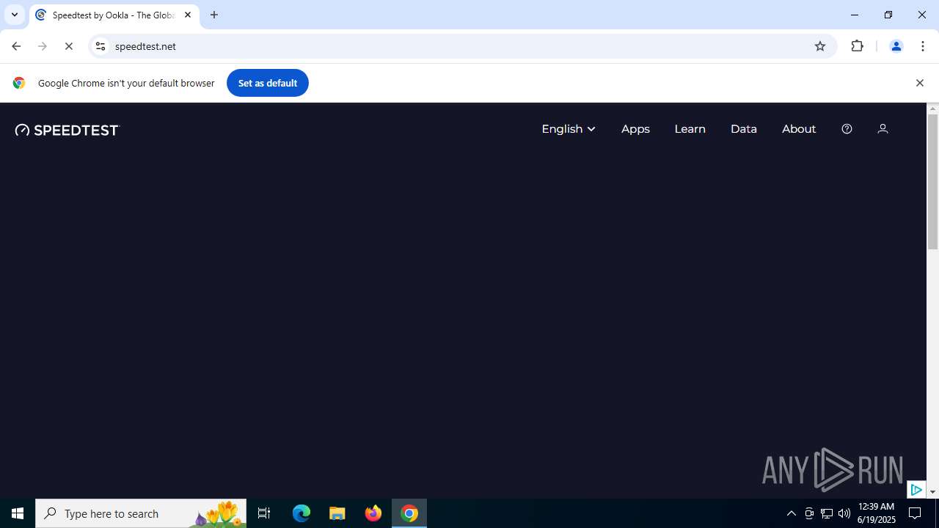This screenshot has width=939, height=528.
Task: Dismiss the default browser notification bar
Action: pyautogui.click(x=919, y=83)
